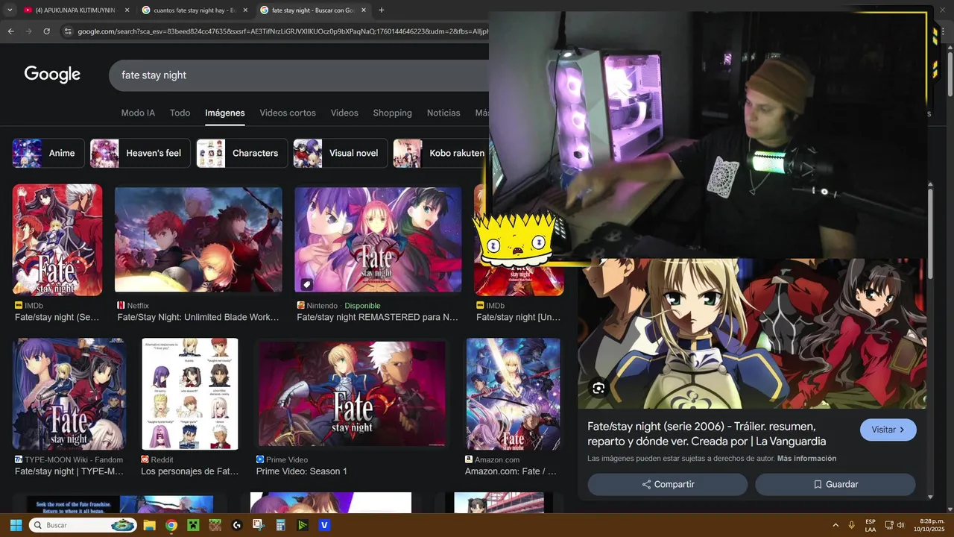954x537 pixels.
Task: Open the Windows Start menu
Action: point(16,525)
